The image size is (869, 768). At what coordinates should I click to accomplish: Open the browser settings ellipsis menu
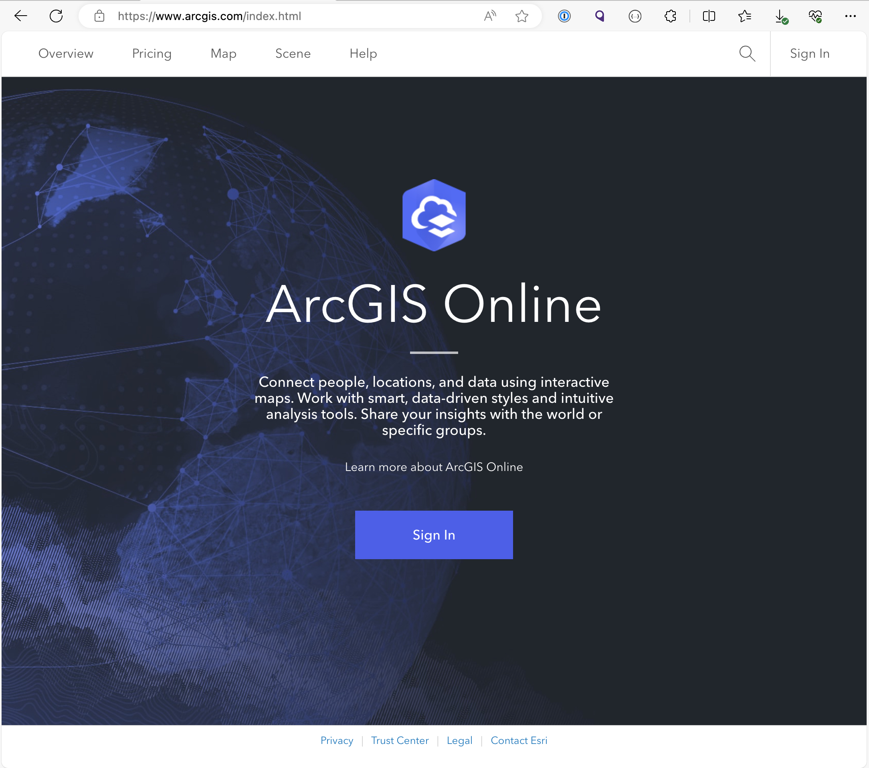coord(850,16)
